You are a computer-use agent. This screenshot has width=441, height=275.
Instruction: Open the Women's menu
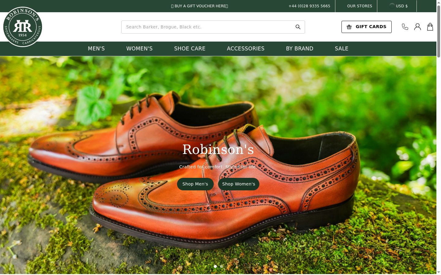click(139, 49)
